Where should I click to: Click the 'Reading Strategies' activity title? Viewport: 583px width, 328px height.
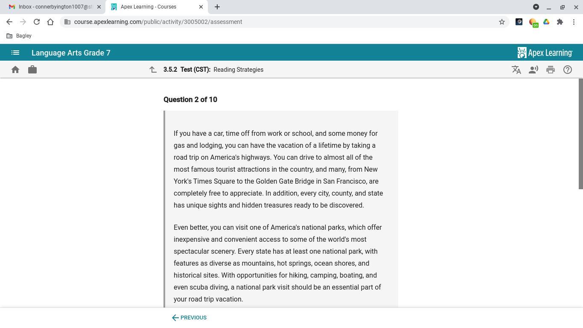click(x=239, y=70)
